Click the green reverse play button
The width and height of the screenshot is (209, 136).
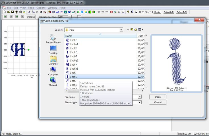click(x=17, y=16)
